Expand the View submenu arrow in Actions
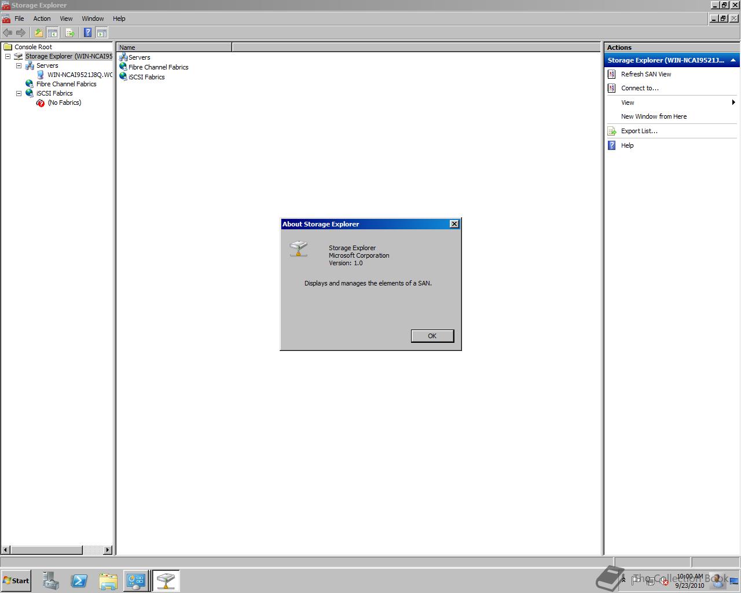This screenshot has width=741, height=593. 733,103
